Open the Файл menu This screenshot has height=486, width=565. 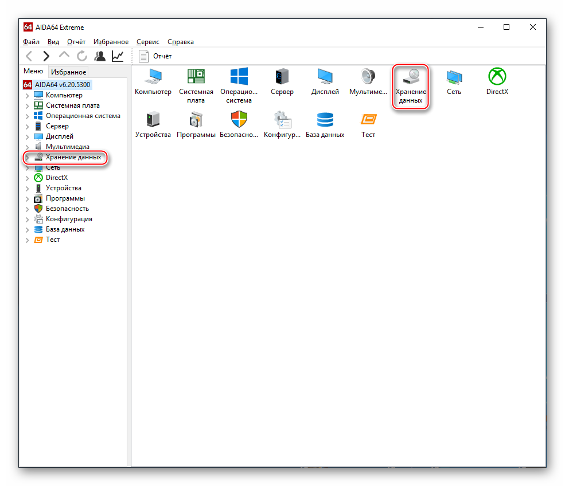click(32, 42)
